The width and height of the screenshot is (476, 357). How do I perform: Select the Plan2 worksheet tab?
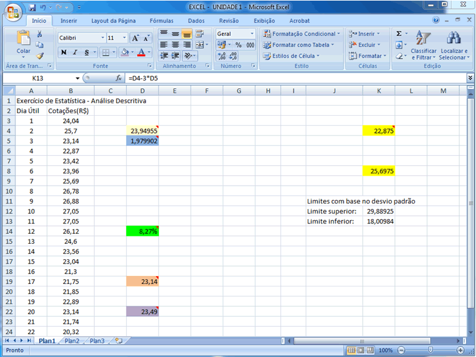click(x=72, y=341)
